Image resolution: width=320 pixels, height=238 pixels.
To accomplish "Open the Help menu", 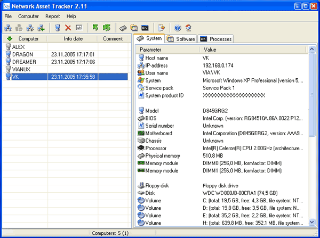I will click(x=71, y=17).
